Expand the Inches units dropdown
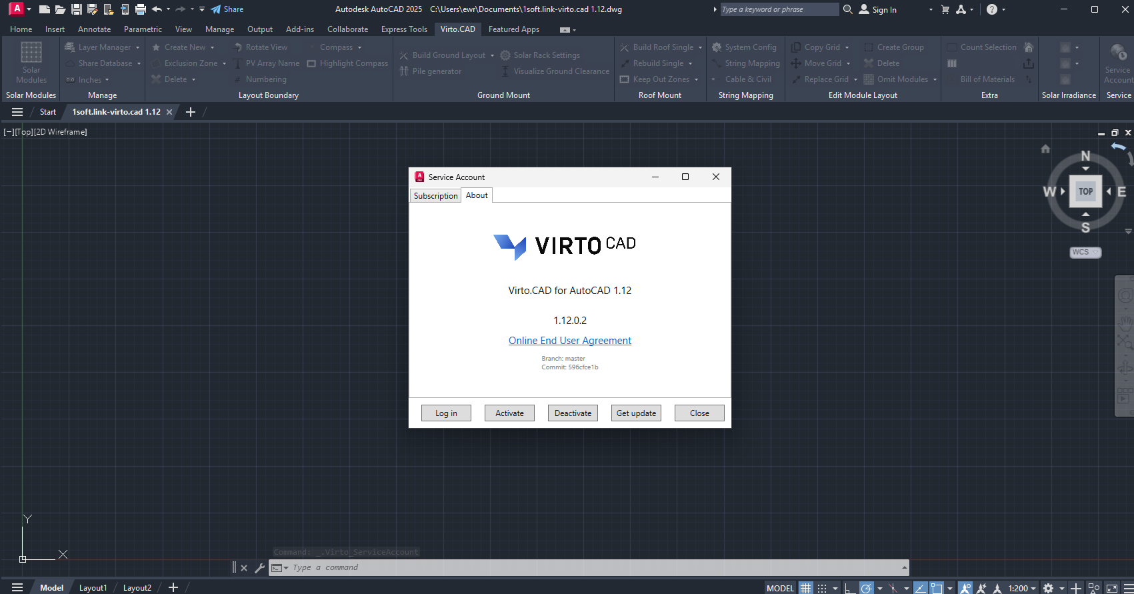Screen dimensions: 1134x594 point(107,79)
